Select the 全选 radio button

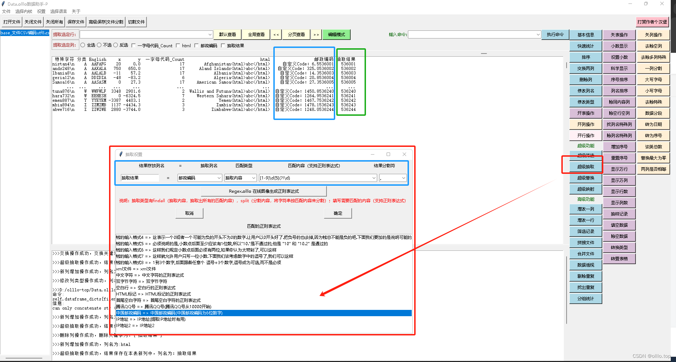[83, 45]
